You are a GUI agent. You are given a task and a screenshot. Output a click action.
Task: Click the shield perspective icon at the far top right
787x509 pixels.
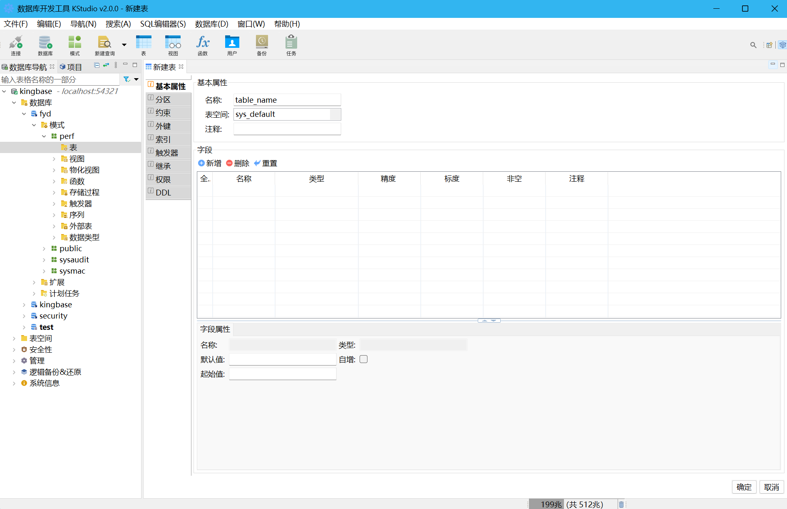[x=782, y=45]
